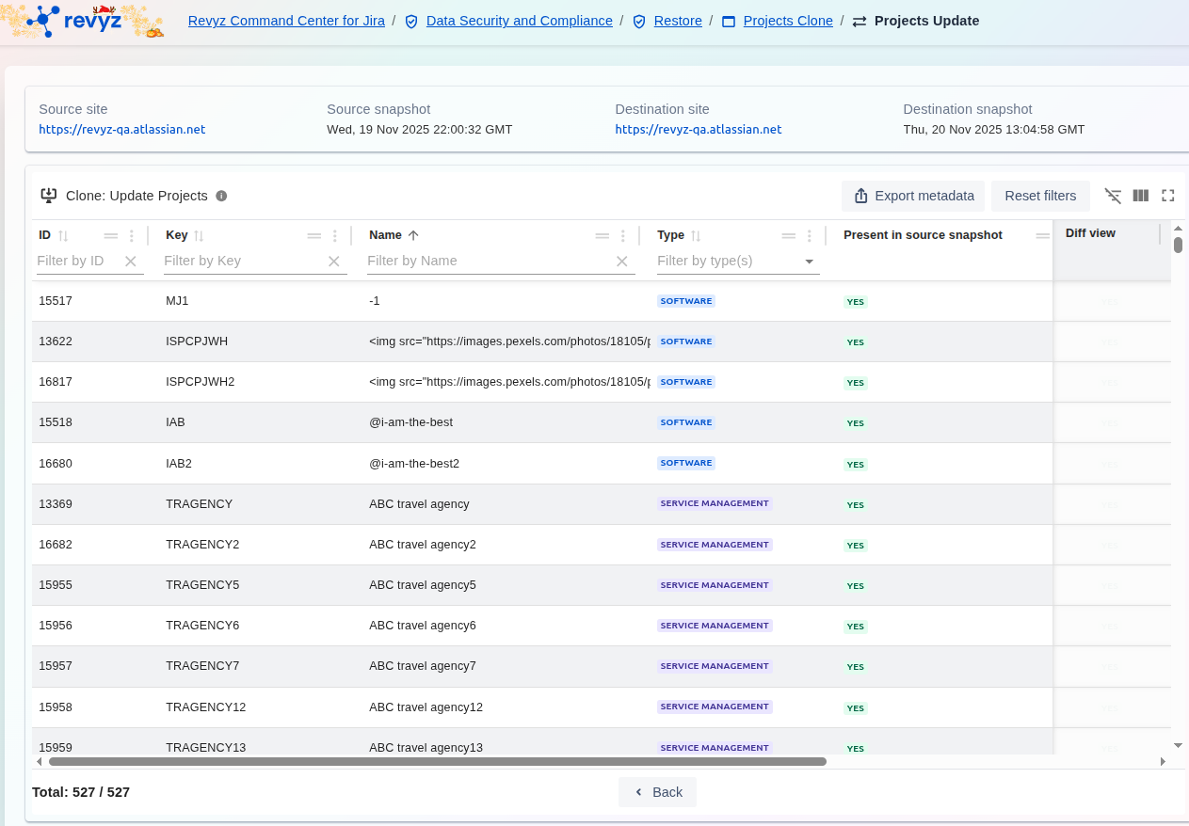This screenshot has height=826, width=1189.
Task: Click the show/hide filters icon
Action: (x=1113, y=196)
